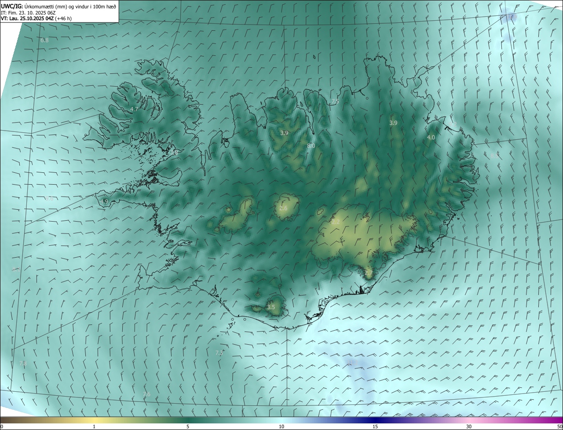Click the 8.0 value label on the map
The image size is (563, 430).
click(311, 146)
